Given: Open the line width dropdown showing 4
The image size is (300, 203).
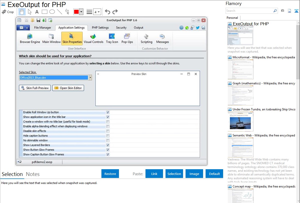Looking at the screenshot, I should 97,12.
